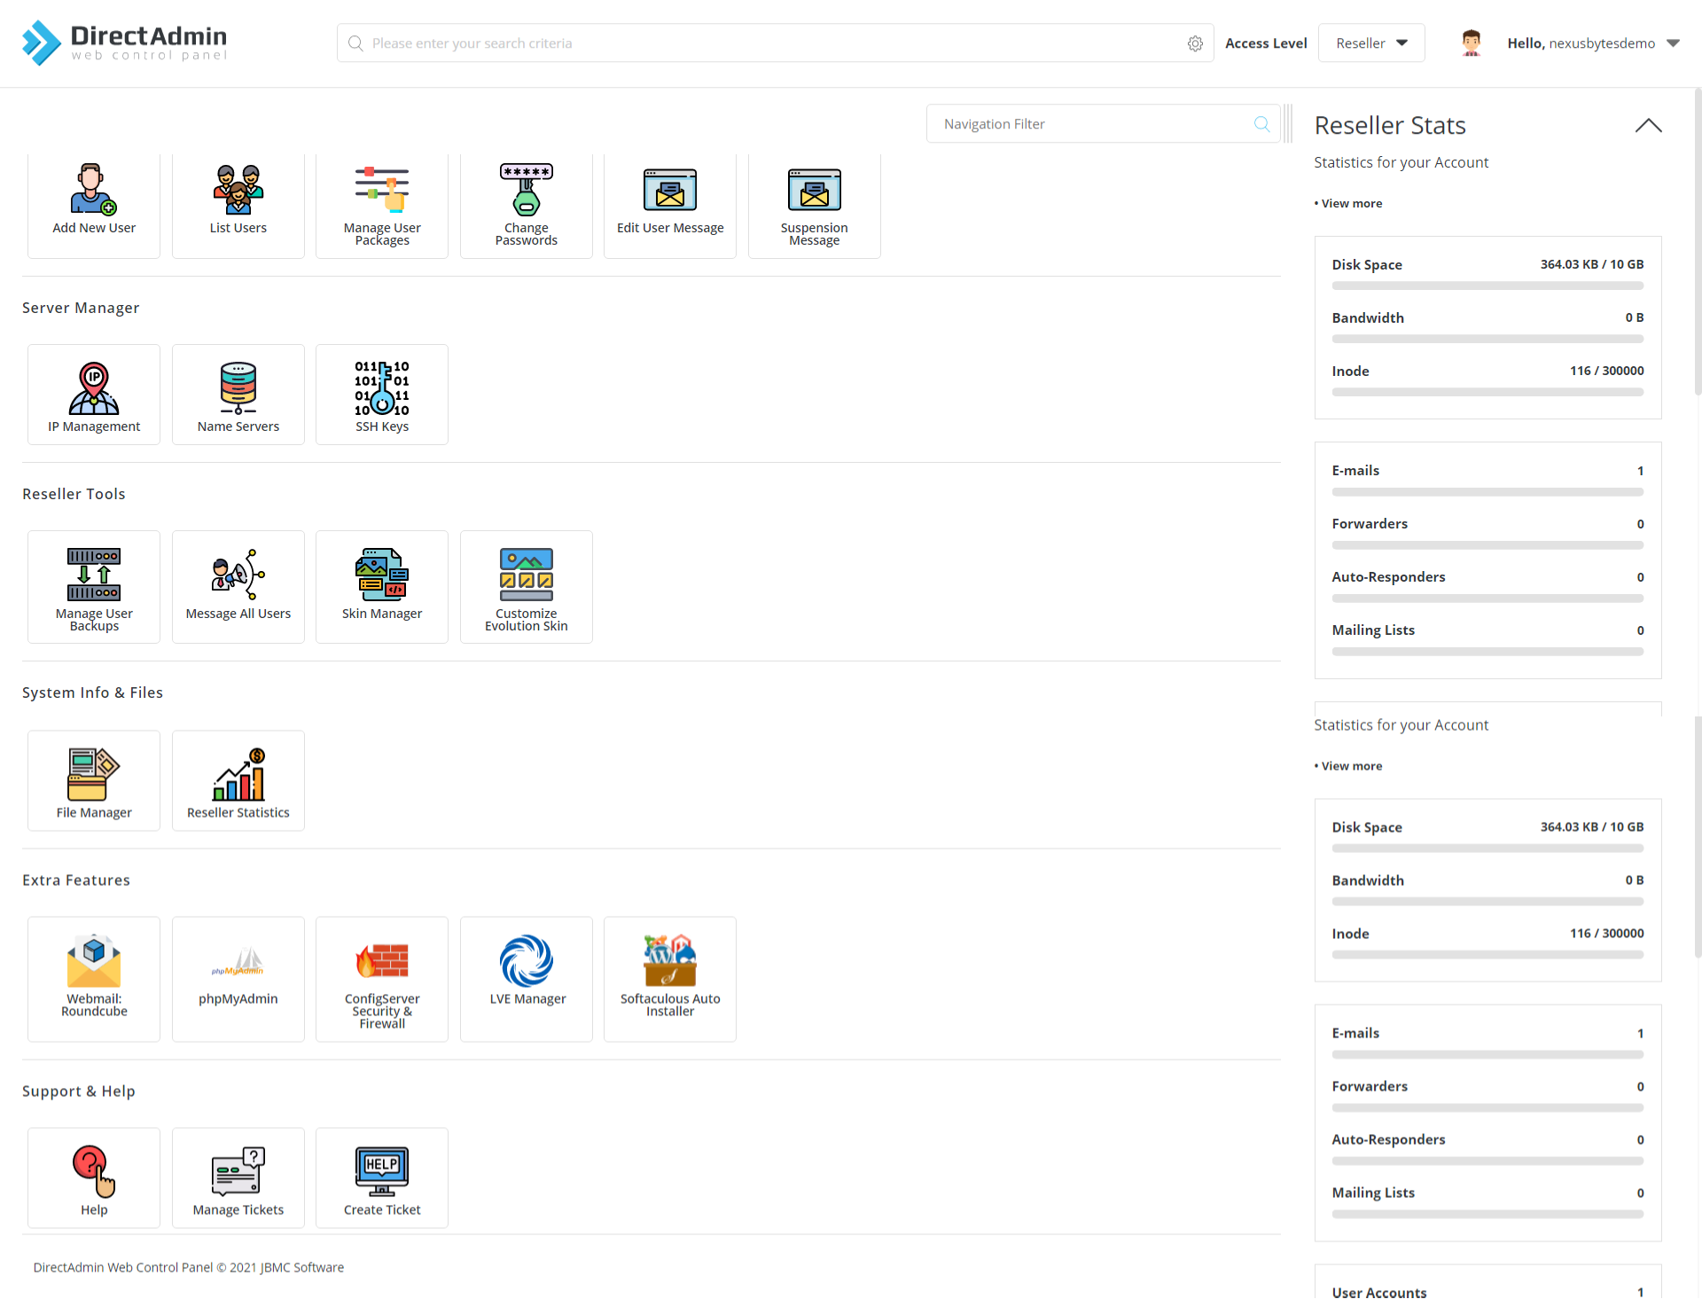Open the LVE Manager icon

[527, 979]
